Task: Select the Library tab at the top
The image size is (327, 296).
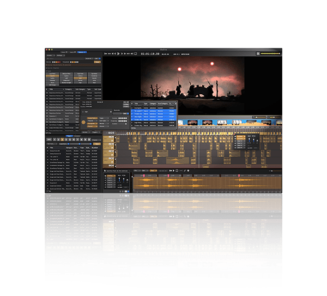Action: tap(64, 51)
